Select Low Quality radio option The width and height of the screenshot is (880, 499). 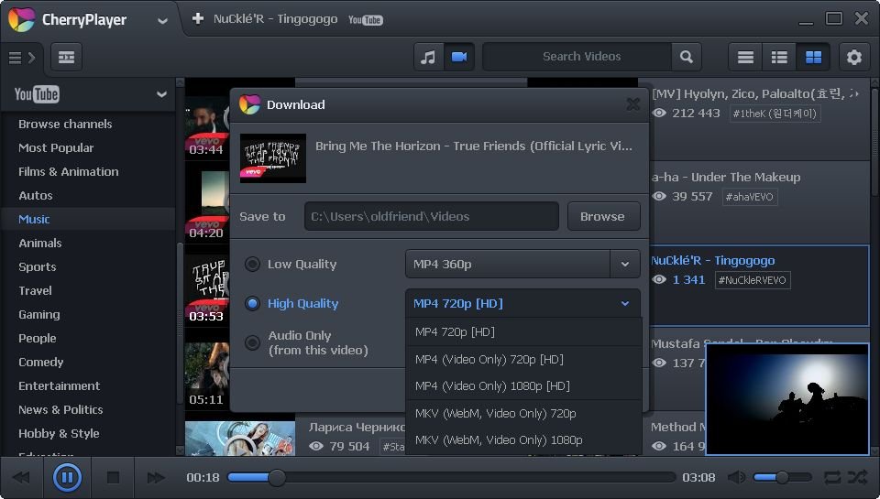[252, 265]
